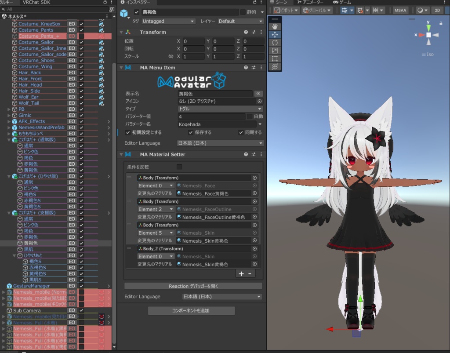
Task: Select the Scale tool in scene toolbar
Action: (x=275, y=51)
